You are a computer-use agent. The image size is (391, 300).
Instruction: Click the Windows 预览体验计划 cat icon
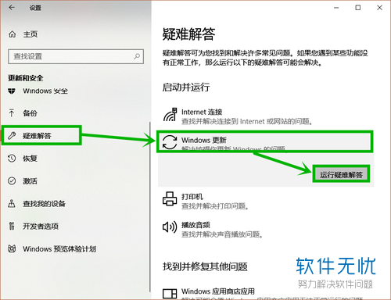click(x=12, y=248)
